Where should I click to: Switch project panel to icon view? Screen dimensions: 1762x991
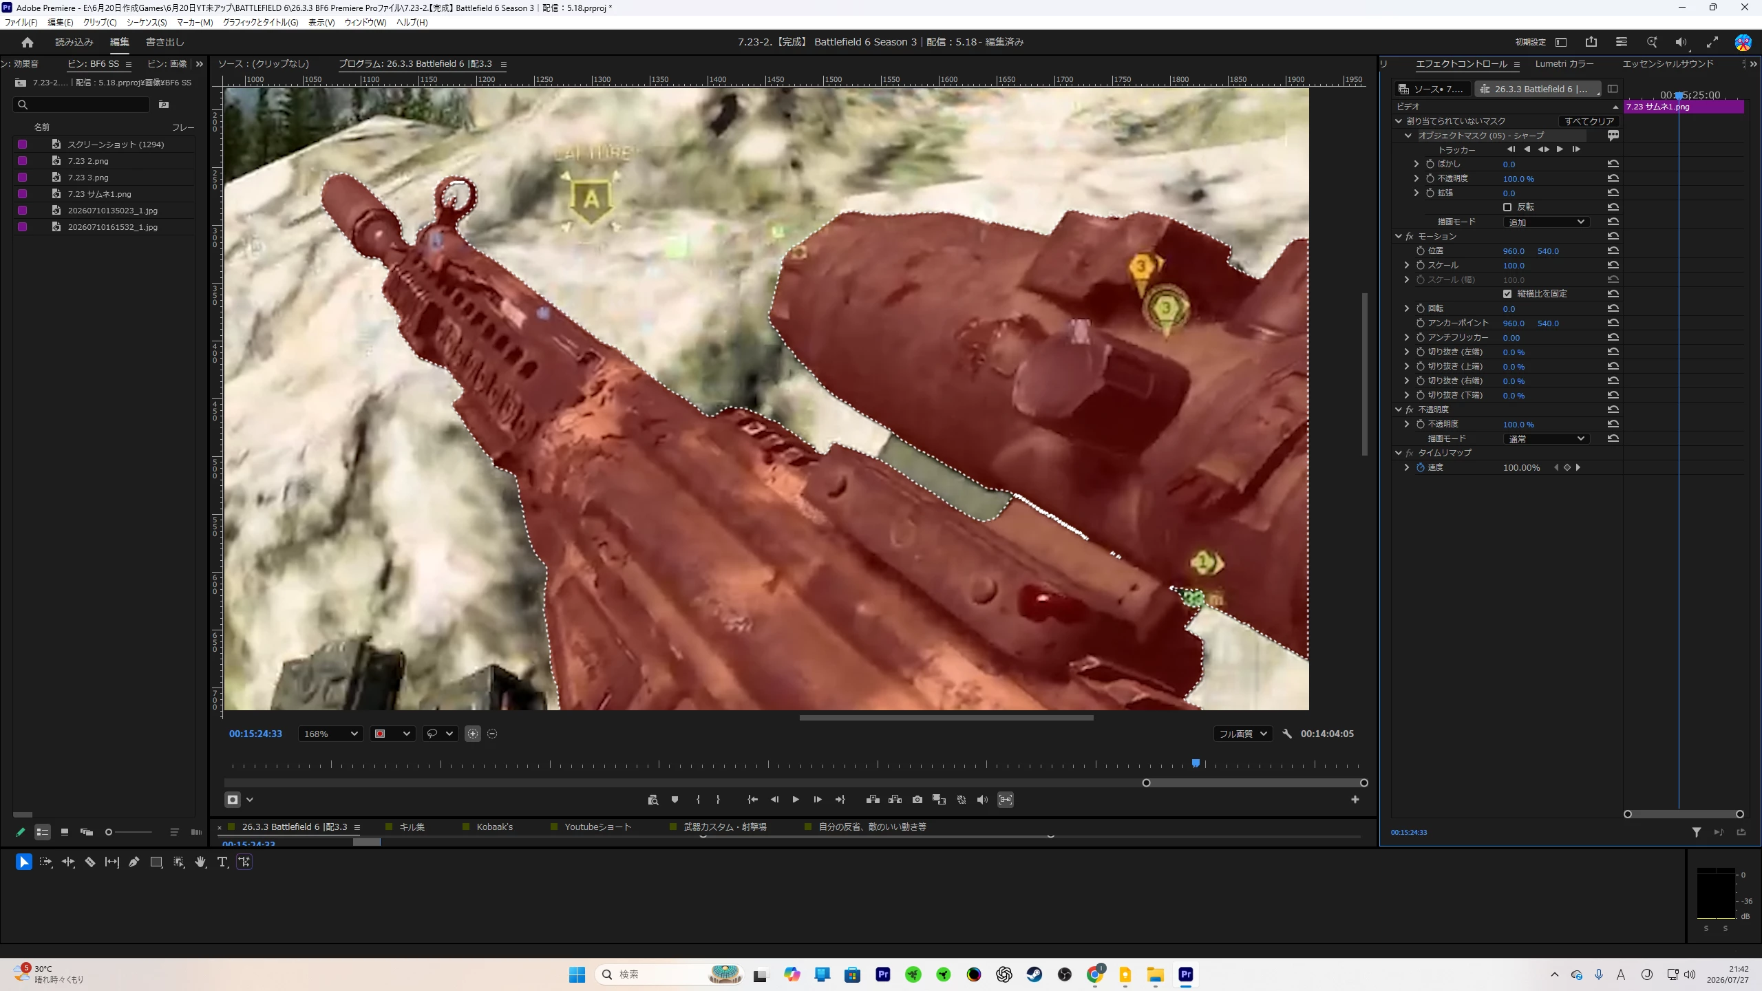pyautogui.click(x=65, y=832)
